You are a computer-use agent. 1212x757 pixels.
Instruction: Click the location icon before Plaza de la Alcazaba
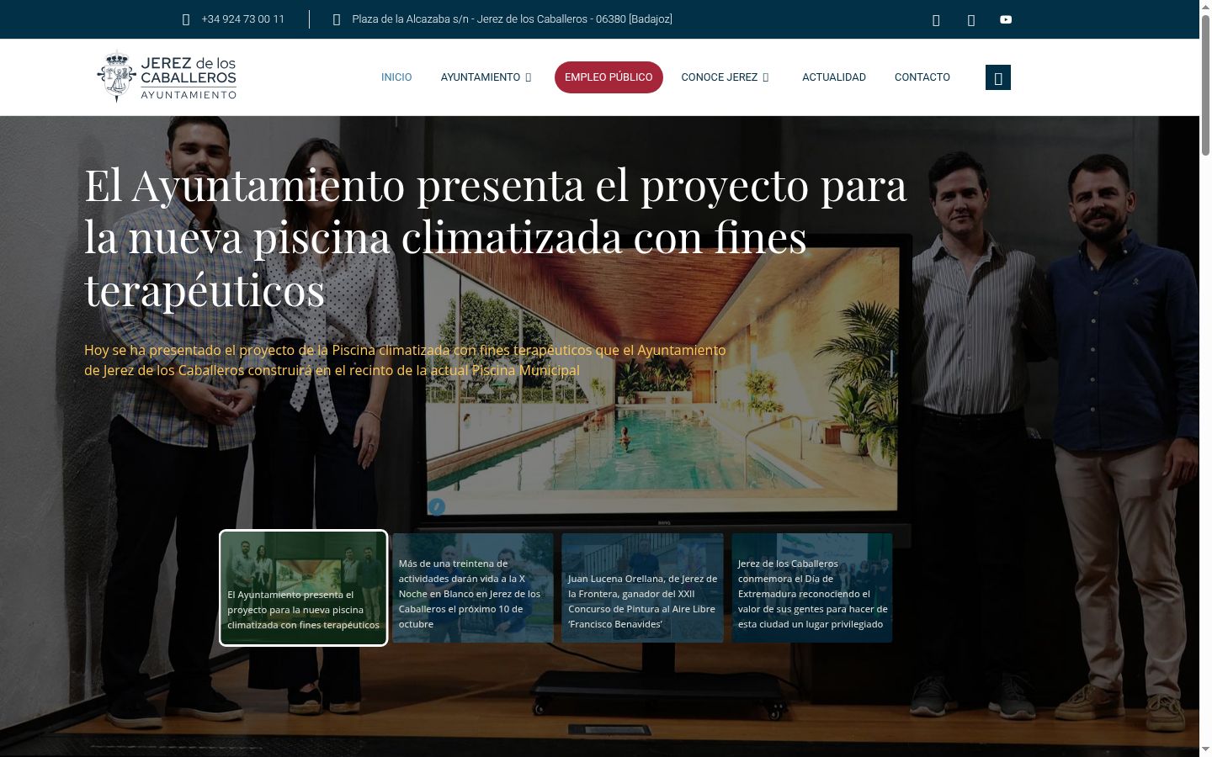click(337, 19)
